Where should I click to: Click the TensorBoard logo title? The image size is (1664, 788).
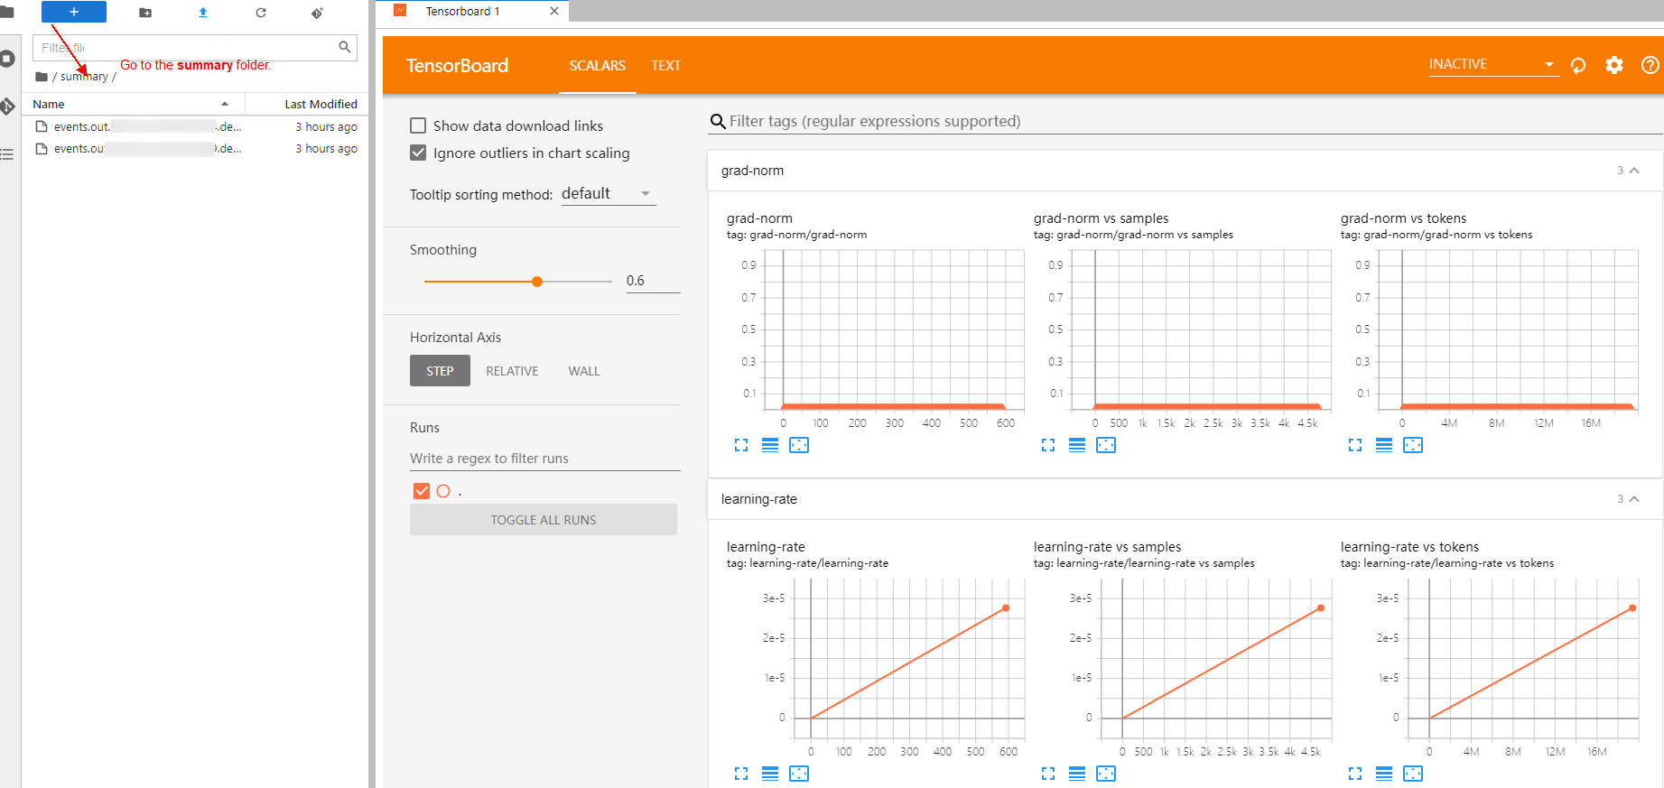457,66
